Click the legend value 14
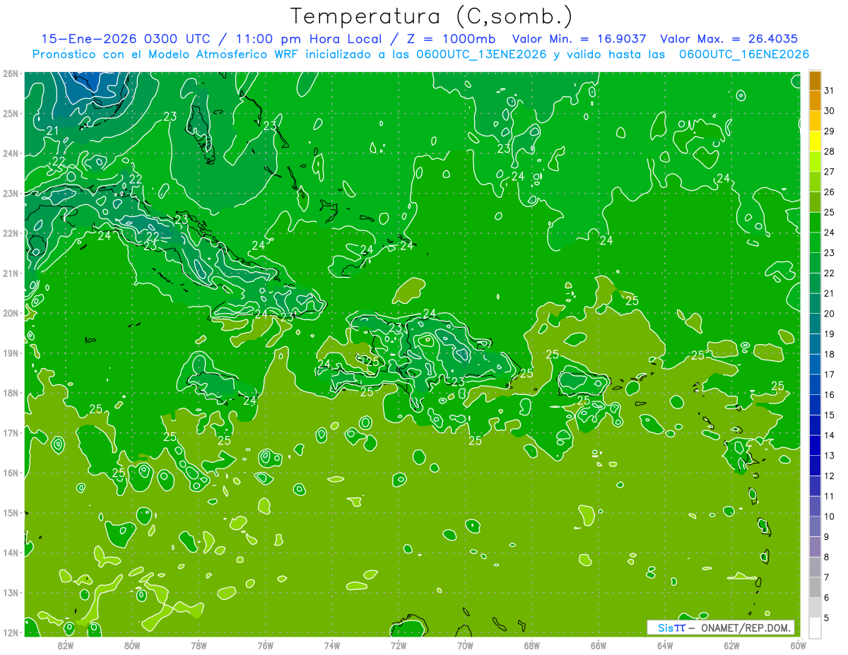The height and width of the screenshot is (655, 848). pyautogui.click(x=829, y=435)
